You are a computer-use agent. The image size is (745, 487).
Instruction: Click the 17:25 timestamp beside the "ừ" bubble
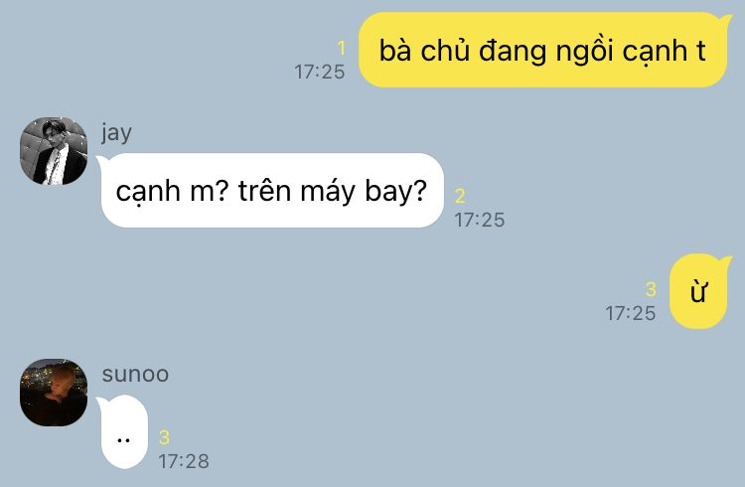(x=631, y=313)
